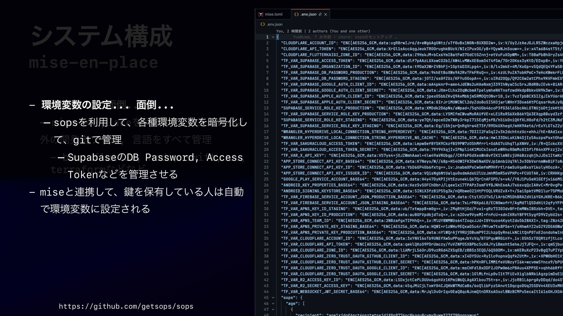This screenshot has height=316, width=563.
Task: Click the braces icon in the breadcrumb
Action: coord(262,24)
